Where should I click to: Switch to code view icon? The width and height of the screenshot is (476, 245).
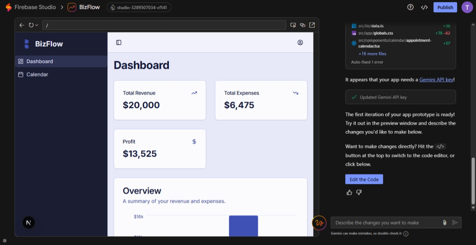pyautogui.click(x=424, y=7)
